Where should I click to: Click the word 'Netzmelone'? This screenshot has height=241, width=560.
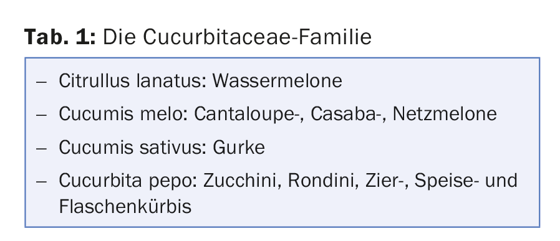tap(445, 114)
